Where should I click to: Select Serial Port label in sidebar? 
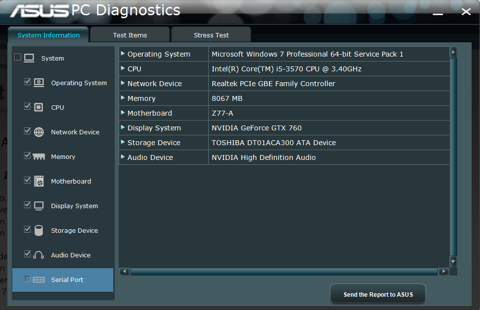tap(67, 279)
